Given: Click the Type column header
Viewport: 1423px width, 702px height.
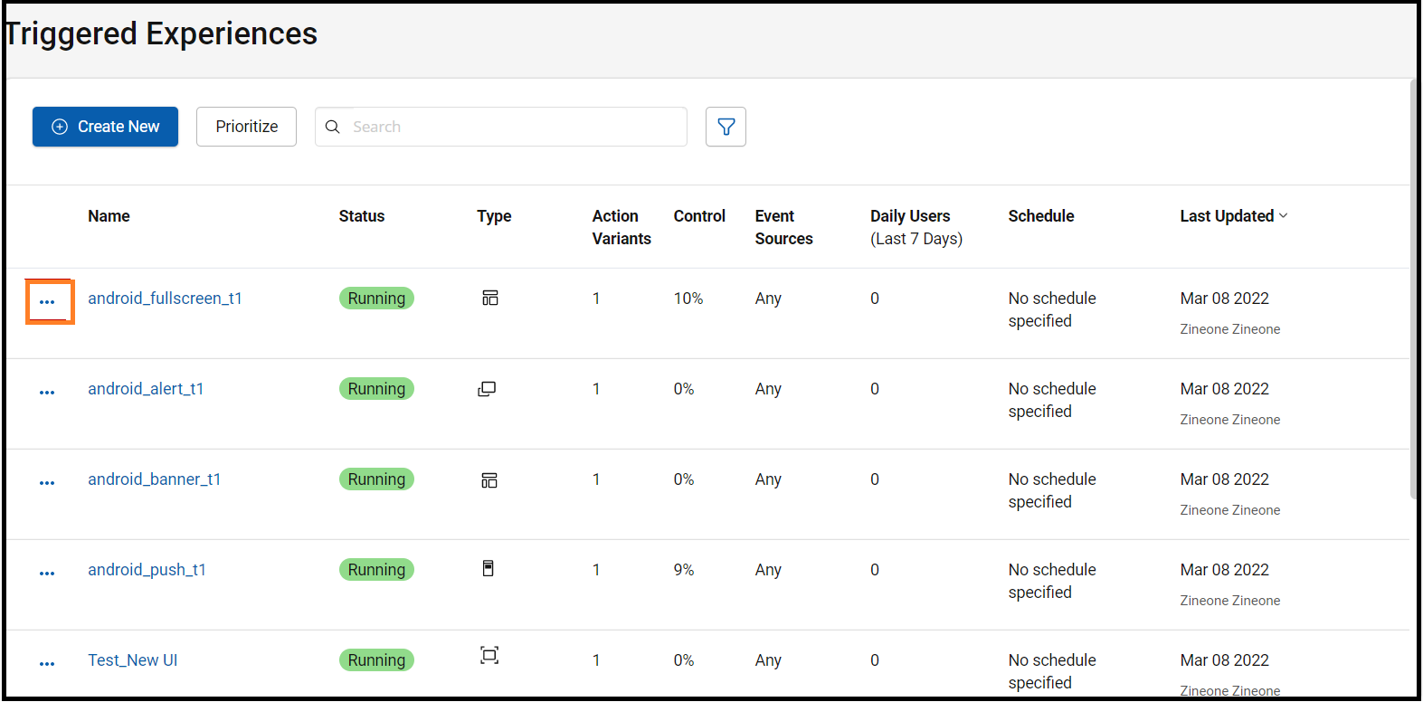Looking at the screenshot, I should pos(494,216).
